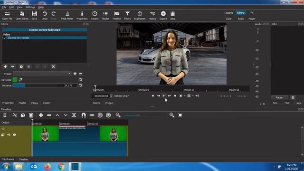
Task: Select the first green clip thumbnail
Action: (46, 133)
